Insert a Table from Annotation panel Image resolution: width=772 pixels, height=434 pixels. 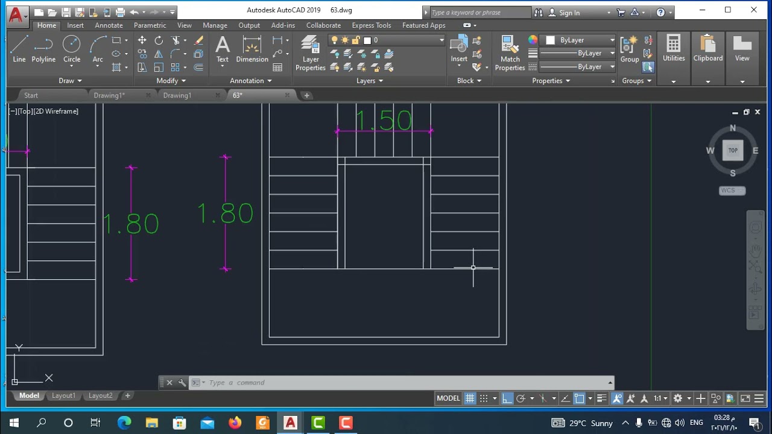pos(277,68)
